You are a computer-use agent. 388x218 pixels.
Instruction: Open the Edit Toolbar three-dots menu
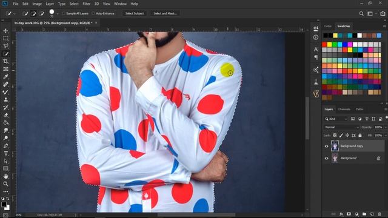(5, 191)
